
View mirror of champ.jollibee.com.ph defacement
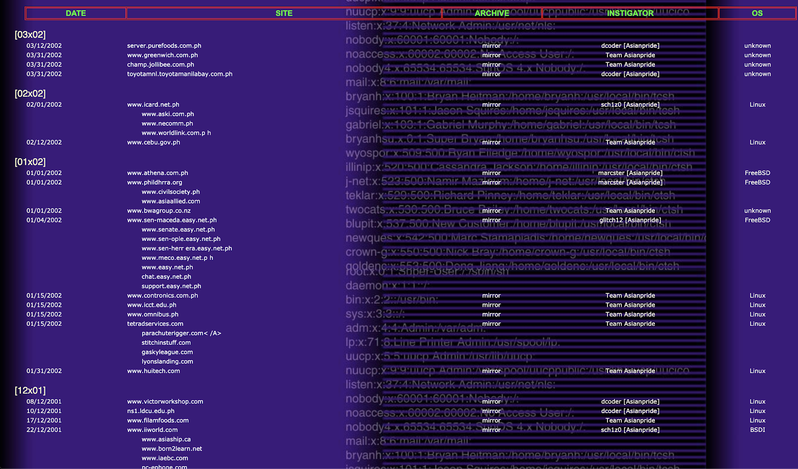[491, 65]
